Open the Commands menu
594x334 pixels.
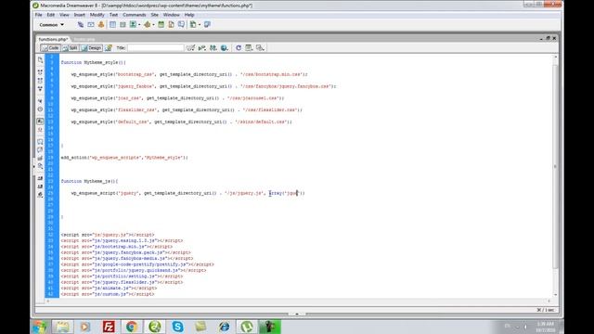[x=135, y=15]
